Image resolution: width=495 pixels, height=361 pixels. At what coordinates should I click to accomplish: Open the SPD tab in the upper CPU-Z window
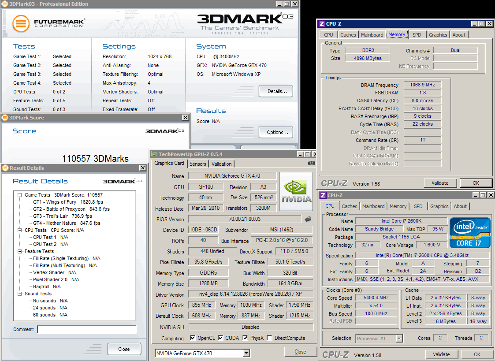pyautogui.click(x=417, y=35)
